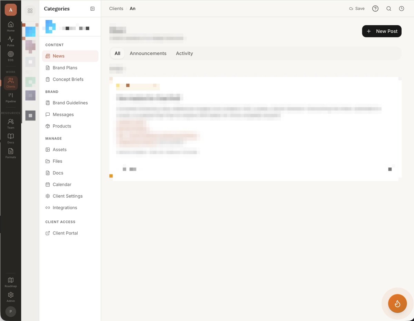
Task: Select the green client thumbnail in the client strip
Action: tap(30, 82)
